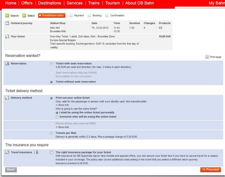Viewport: 225px width, 177px height.
Task: Open the Offers menu
Action: pyautogui.click(x=27, y=3)
